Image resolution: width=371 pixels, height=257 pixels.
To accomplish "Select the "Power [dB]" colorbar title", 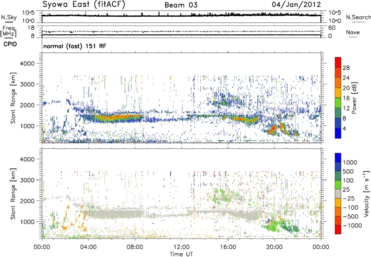I will [x=354, y=98].
